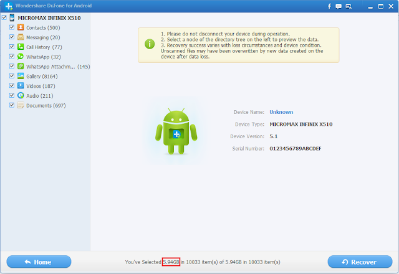Click the Audio music icon
This screenshot has width=399, height=274.
click(x=21, y=95)
